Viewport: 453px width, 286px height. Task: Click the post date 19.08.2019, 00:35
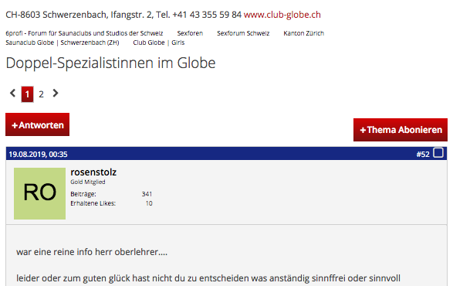click(x=38, y=155)
